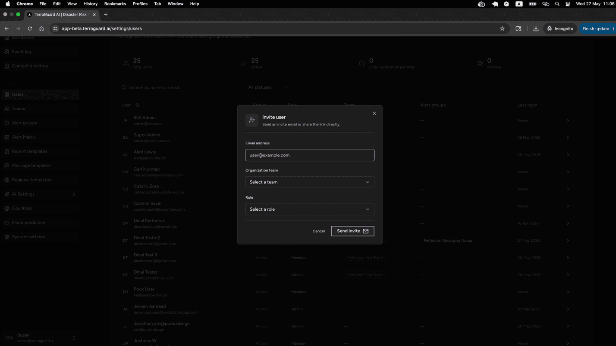Expand the Super account switcher
The image size is (616, 346).
pos(74,338)
